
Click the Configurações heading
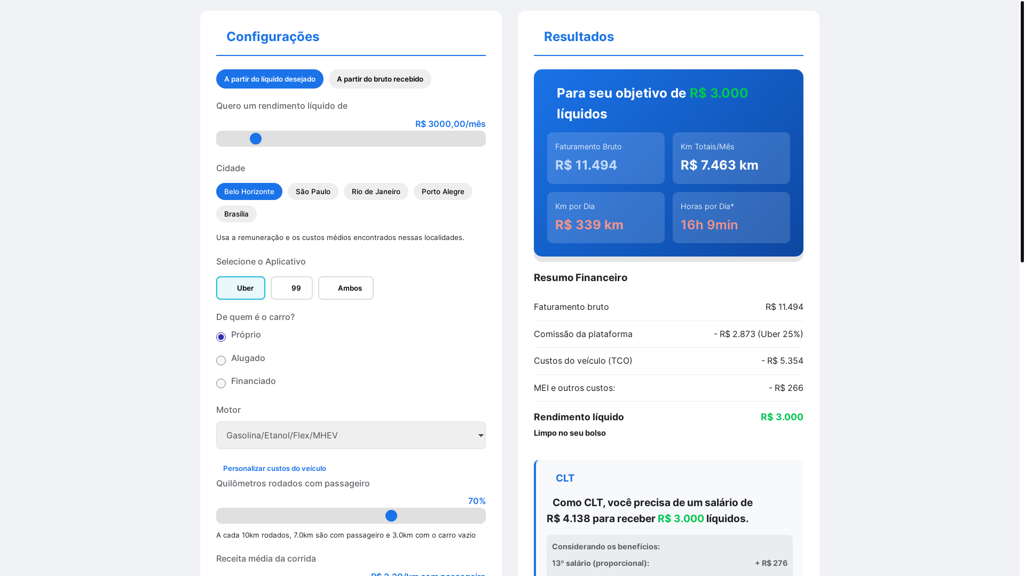coord(273,36)
